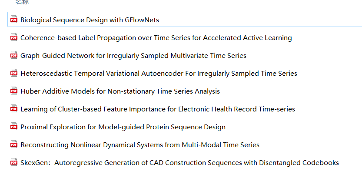Click PDF icon for Huber Additive Models

[x=14, y=91]
